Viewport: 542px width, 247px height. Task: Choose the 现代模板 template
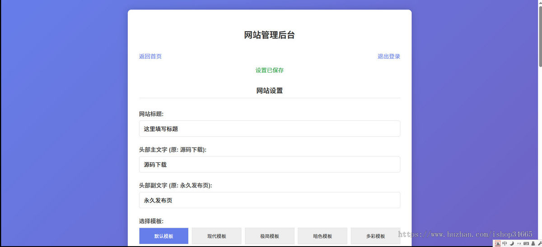tap(217, 236)
